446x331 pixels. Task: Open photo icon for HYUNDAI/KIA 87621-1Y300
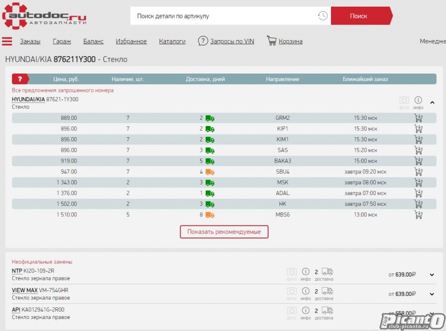[x=404, y=100]
